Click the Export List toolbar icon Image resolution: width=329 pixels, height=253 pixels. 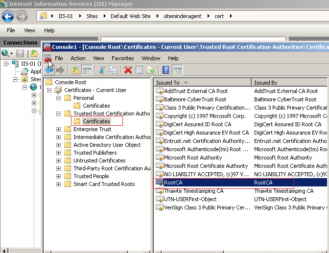[x=151, y=70]
